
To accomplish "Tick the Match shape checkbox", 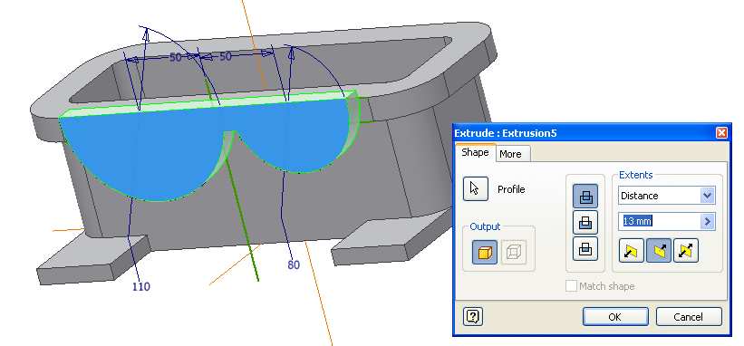I will pos(571,286).
